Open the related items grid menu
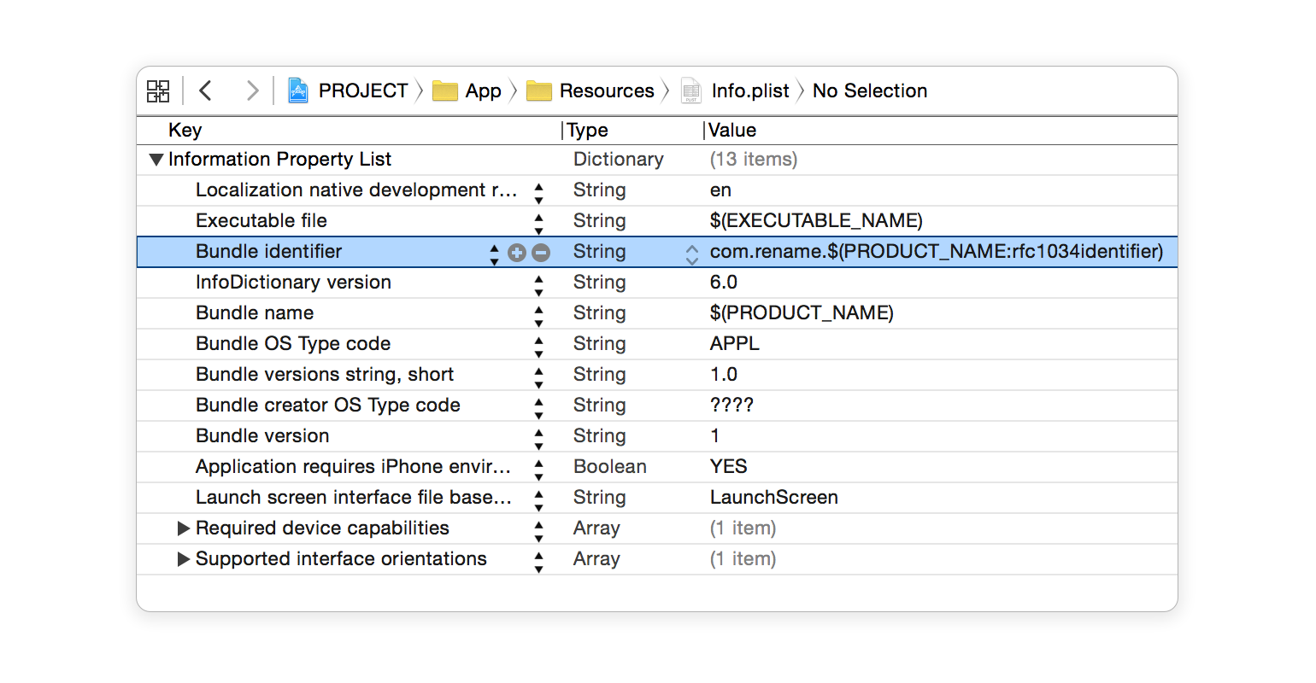 [158, 90]
